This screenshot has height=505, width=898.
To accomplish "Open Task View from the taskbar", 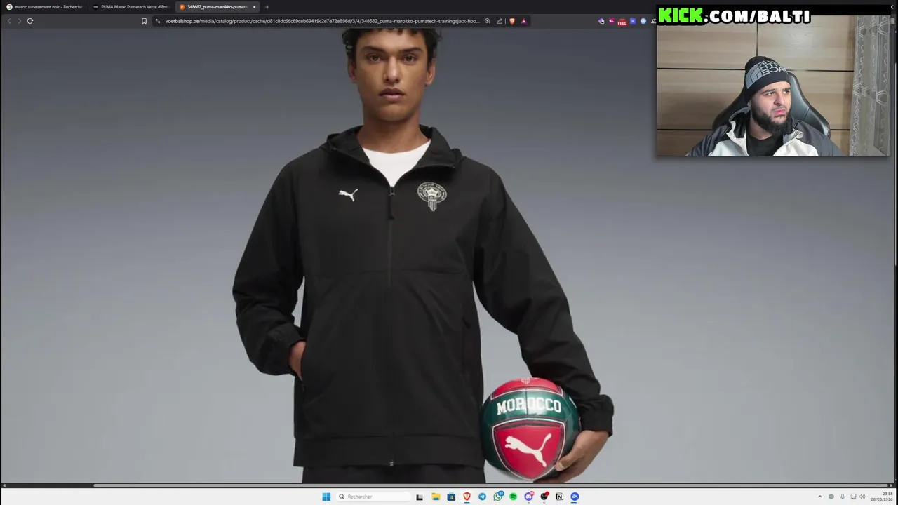I will click(x=420, y=497).
